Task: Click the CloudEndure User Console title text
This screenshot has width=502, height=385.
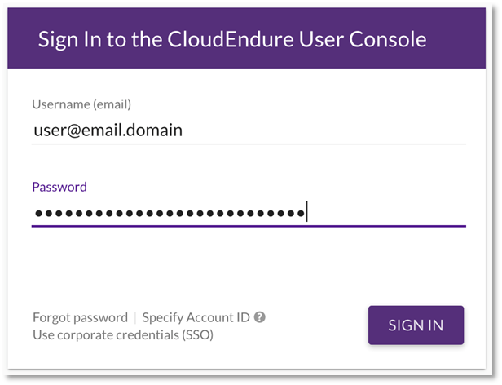Action: click(231, 38)
